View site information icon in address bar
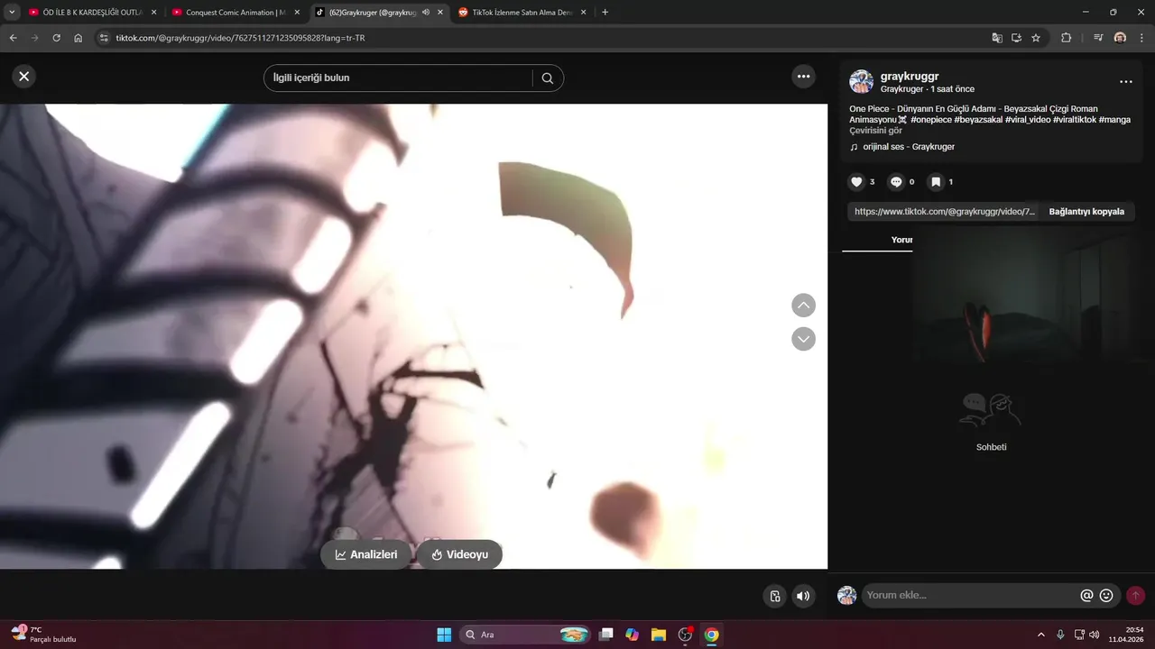The image size is (1155, 649). click(x=103, y=38)
